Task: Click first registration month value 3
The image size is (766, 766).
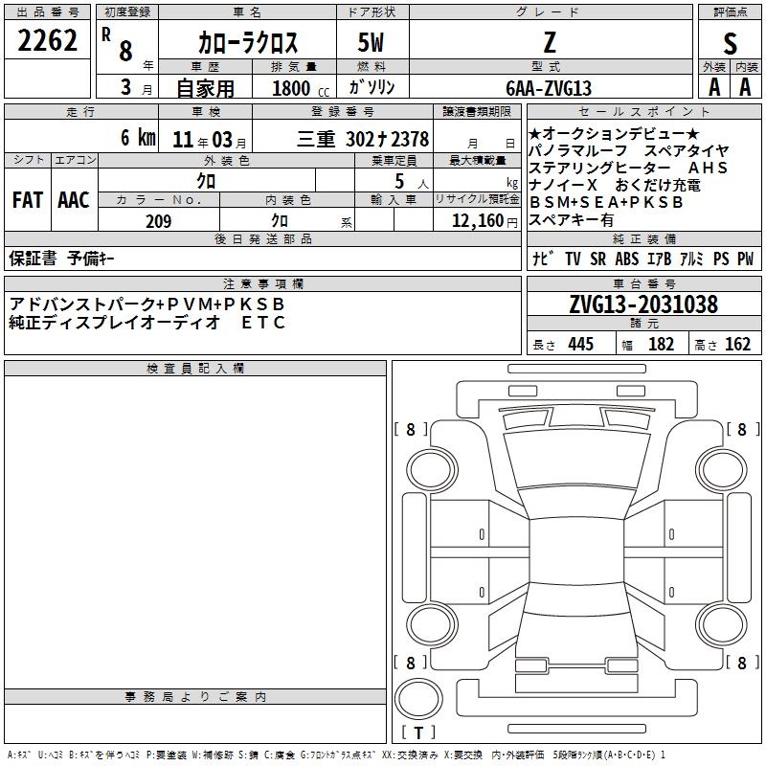Action: (126, 87)
